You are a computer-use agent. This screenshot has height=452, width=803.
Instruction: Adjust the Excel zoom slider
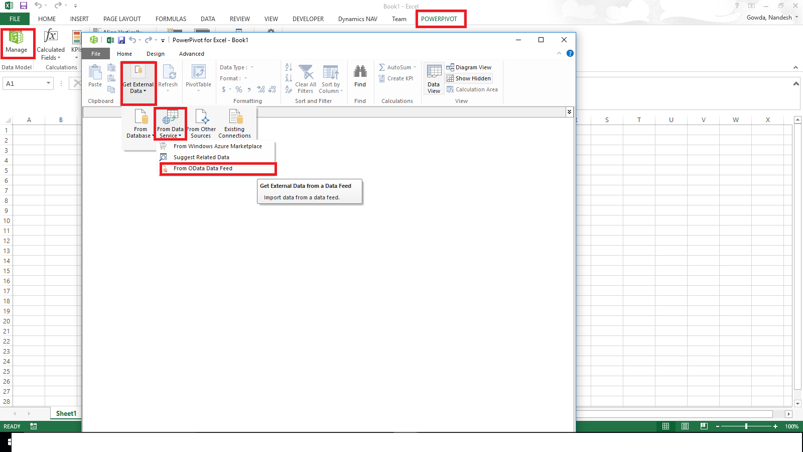(x=746, y=426)
